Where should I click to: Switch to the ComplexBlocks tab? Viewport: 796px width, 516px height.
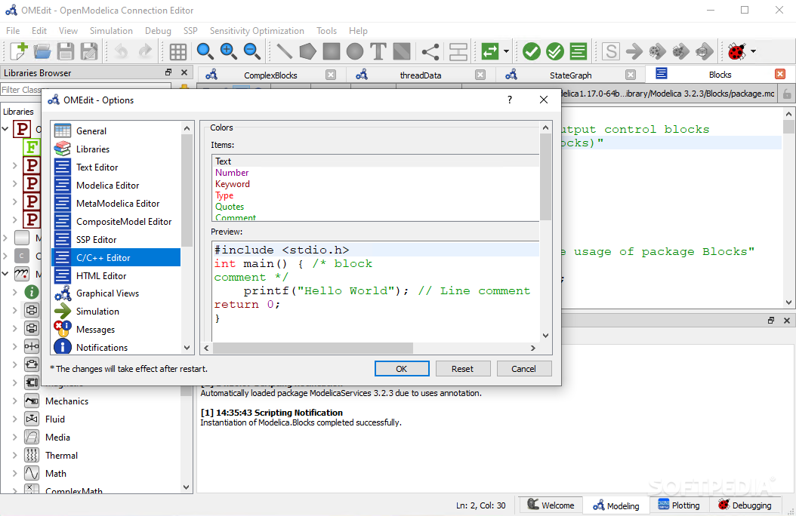tap(270, 75)
